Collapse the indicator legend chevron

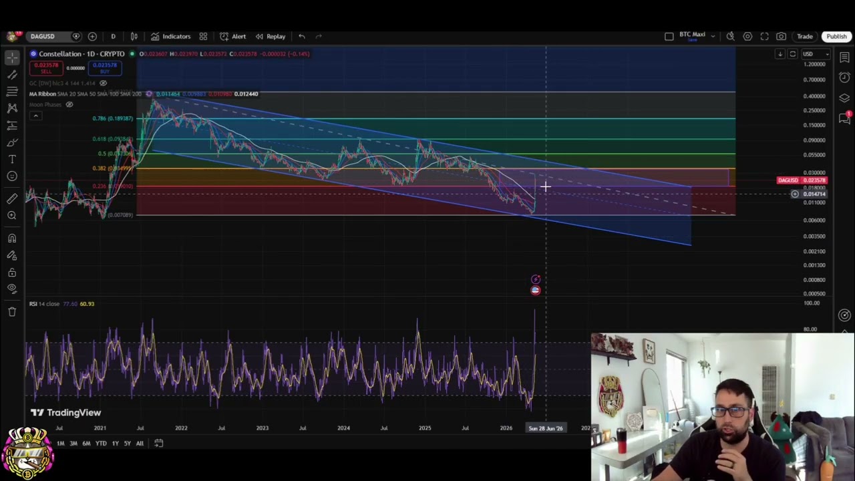35,116
